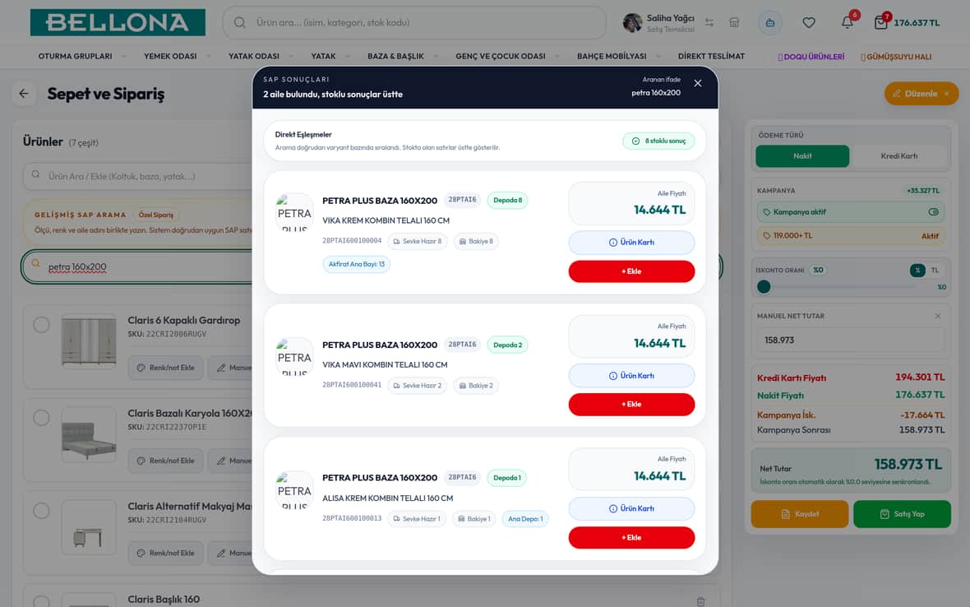Toggle the Kampanya aktif eye icon
The image size is (970, 607).
coord(933,211)
